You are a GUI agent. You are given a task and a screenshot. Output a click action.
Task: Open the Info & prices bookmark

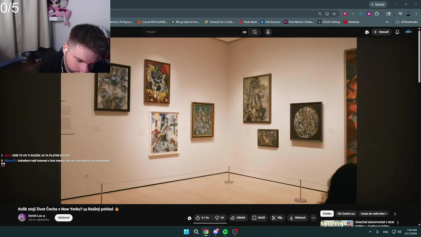pos(271,22)
